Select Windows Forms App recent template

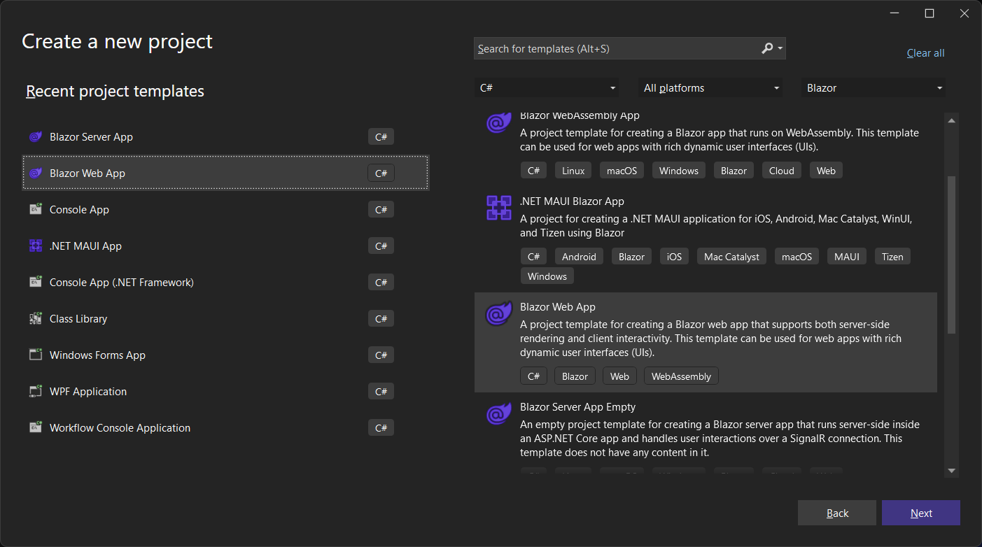click(x=225, y=355)
